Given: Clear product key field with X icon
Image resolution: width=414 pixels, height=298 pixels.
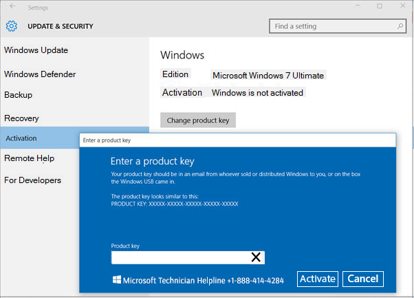Looking at the screenshot, I should tap(256, 257).
